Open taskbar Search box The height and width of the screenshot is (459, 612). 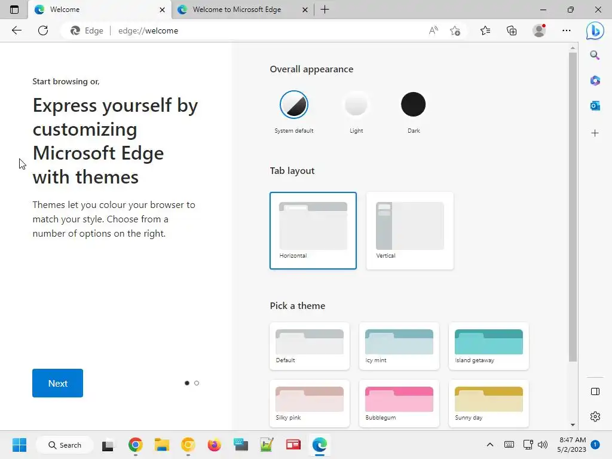(x=65, y=445)
